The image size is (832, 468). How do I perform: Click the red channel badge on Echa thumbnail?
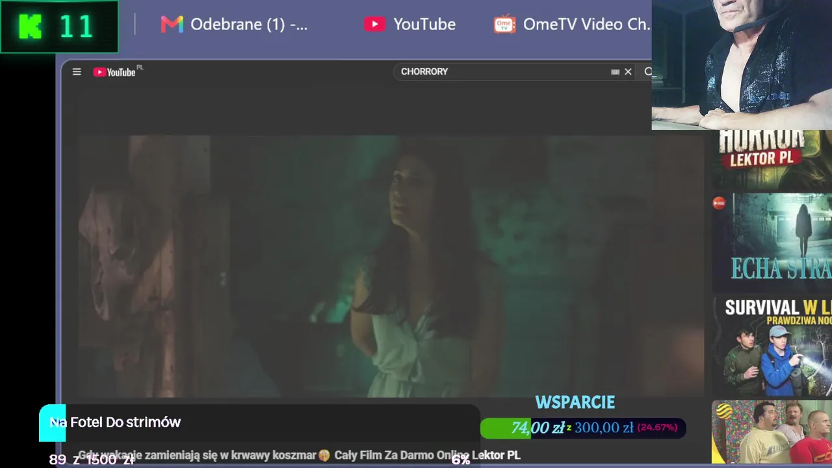click(719, 203)
